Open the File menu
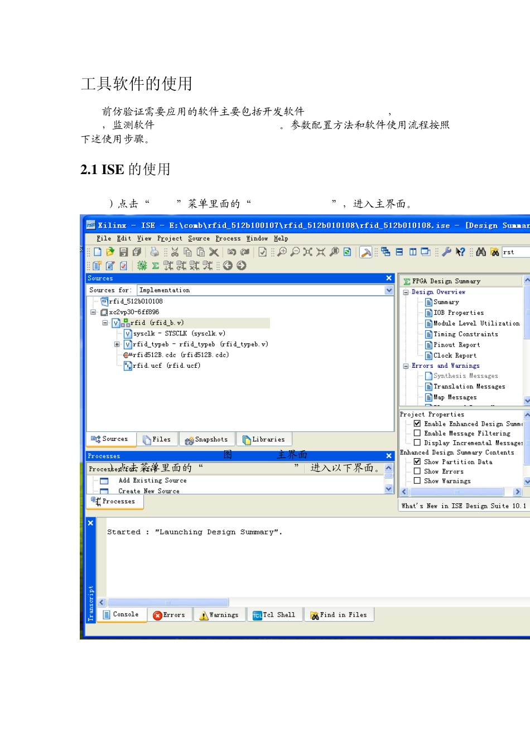The image size is (530, 750). tap(104, 238)
